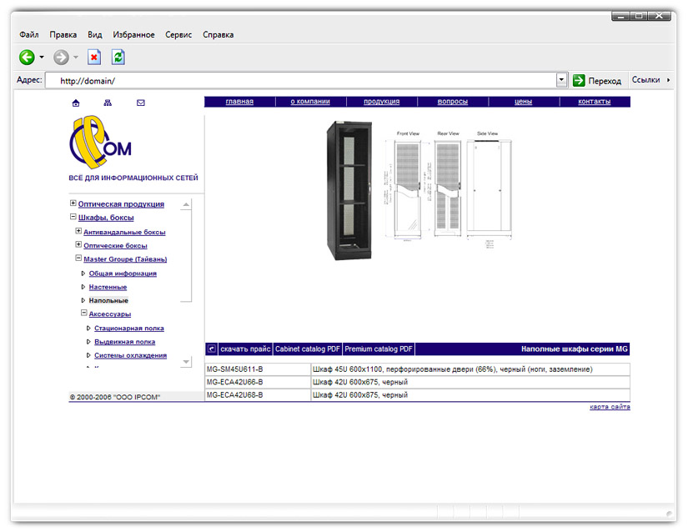This screenshot has width=688, height=532.
Task: Switch to the продукция navigation tab
Action: click(x=381, y=101)
